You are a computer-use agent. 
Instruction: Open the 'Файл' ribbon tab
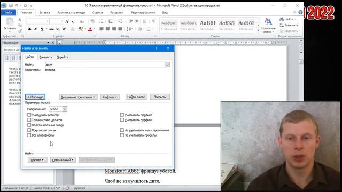click(9, 13)
